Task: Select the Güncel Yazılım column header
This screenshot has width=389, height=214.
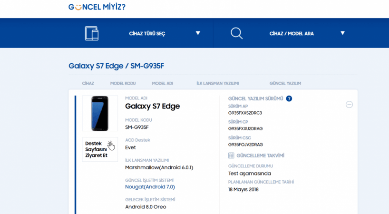Action: coord(285,83)
